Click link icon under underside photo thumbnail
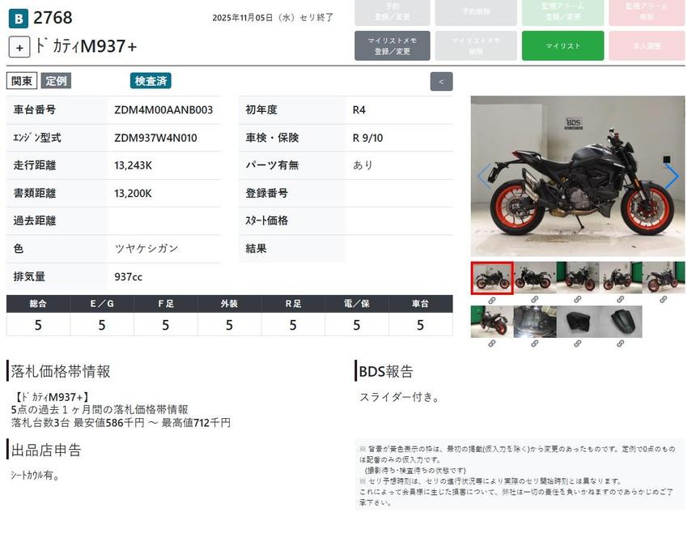 (535, 344)
